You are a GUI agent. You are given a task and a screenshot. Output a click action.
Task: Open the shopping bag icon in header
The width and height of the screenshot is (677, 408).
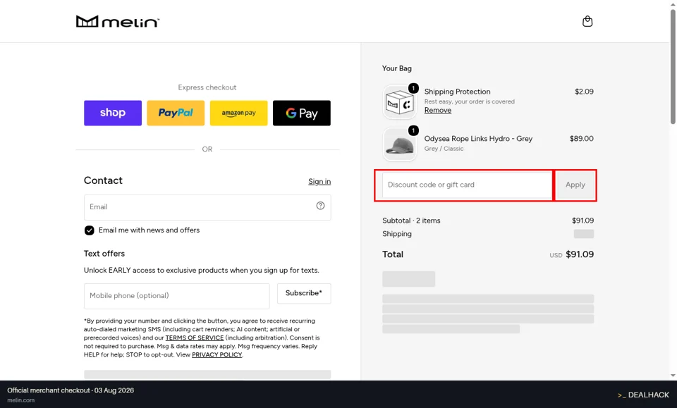(x=587, y=21)
